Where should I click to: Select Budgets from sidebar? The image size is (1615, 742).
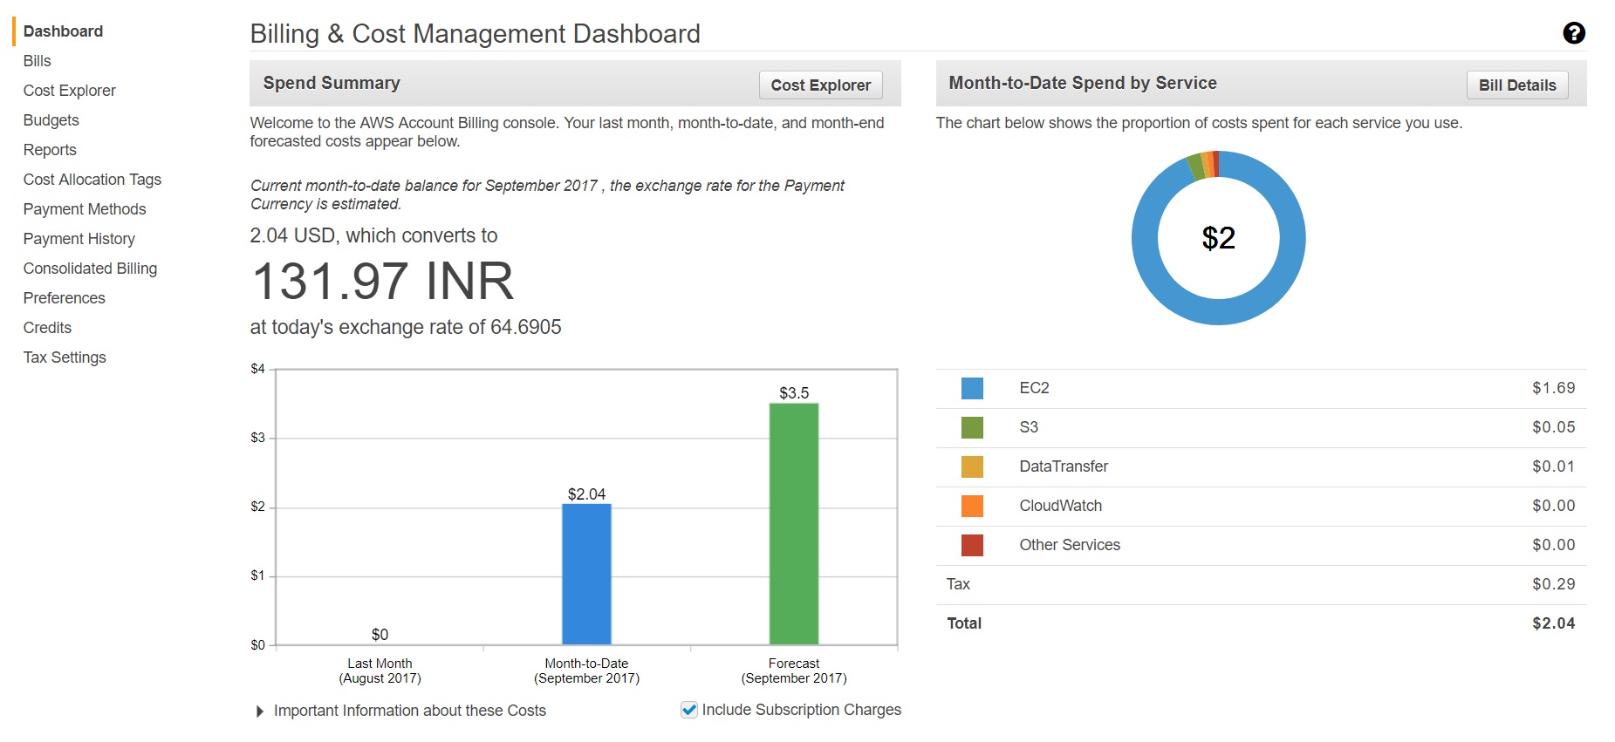tap(51, 120)
